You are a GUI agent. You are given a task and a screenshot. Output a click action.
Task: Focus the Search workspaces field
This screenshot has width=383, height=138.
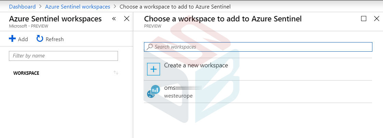(258, 47)
